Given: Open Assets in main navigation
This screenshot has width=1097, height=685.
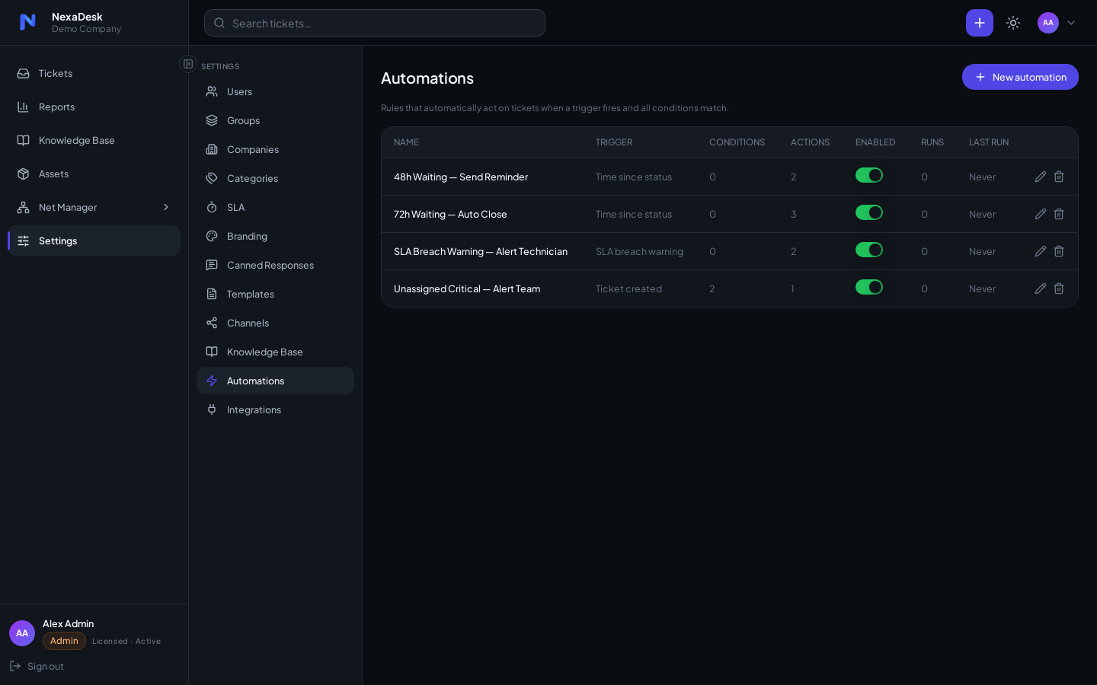Looking at the screenshot, I should 94,174.
